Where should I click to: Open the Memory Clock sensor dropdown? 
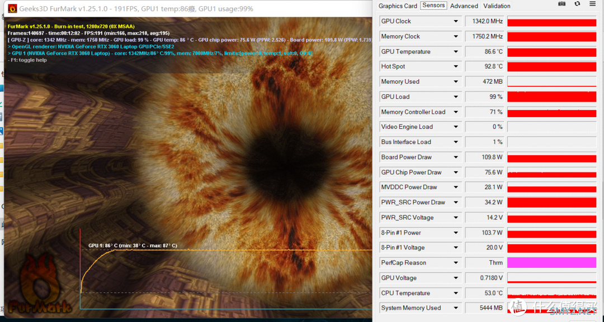click(x=456, y=36)
